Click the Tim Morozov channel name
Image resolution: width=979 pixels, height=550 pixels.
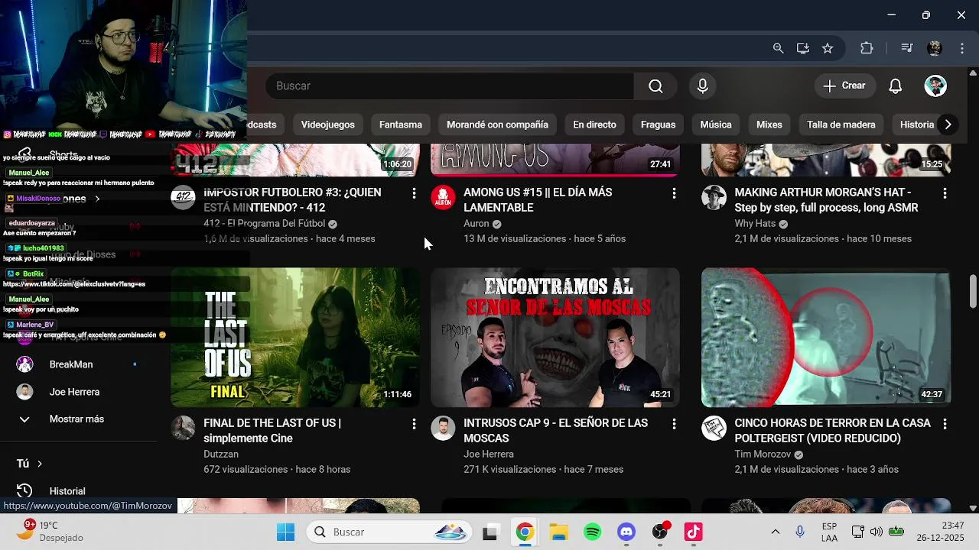point(763,455)
